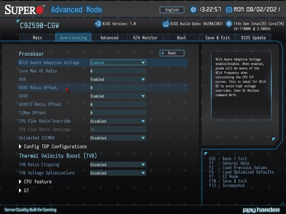Screen dimensions: 286x214
Task: Click the BIOS Build Date icon
Action: (x=166, y=24)
